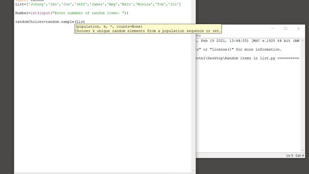Click the 'James' string in the list

[x=97, y=4]
